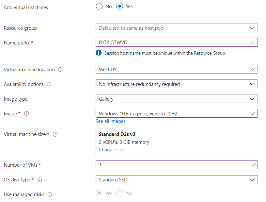Select No radio for Use managed disks
266x202 pixels.
click(x=120, y=194)
